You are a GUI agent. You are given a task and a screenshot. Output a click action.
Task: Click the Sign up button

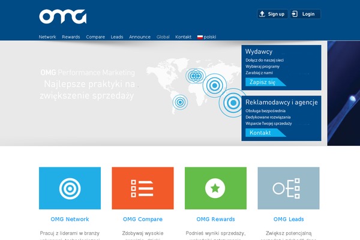click(272, 14)
